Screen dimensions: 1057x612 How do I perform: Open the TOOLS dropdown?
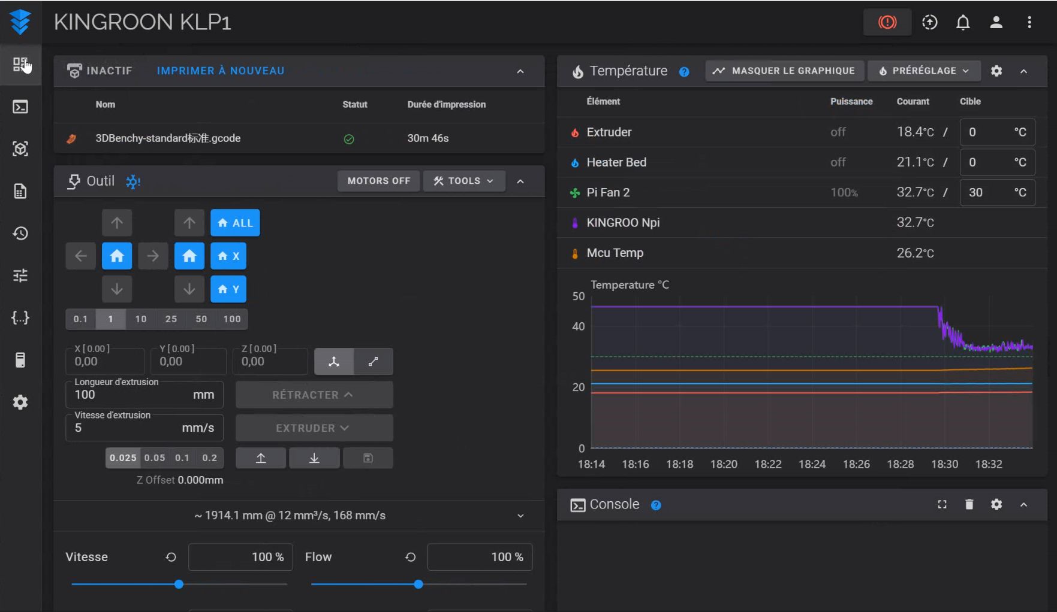pos(464,181)
